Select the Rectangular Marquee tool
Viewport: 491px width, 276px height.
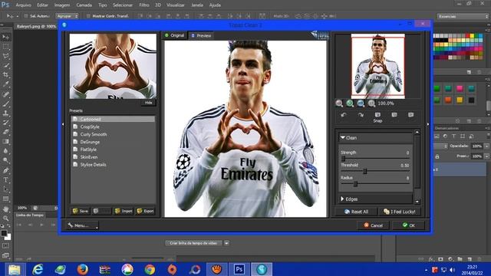[x=5, y=47]
